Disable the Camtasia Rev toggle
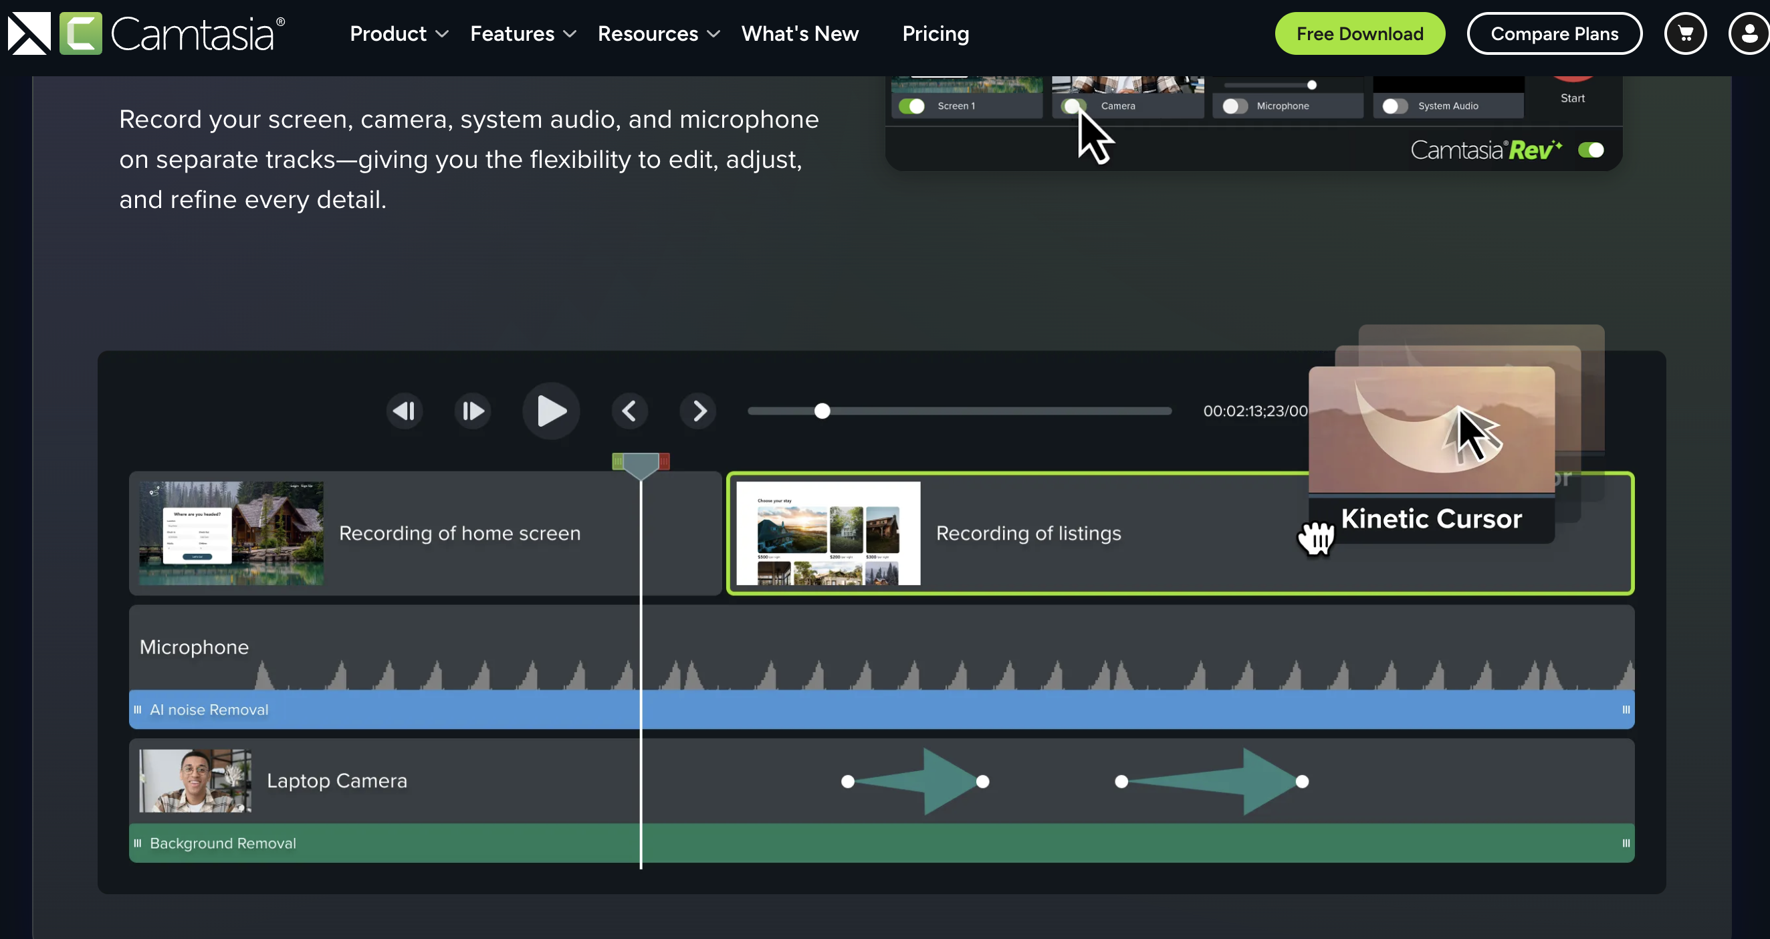Viewport: 1770px width, 939px height. click(x=1592, y=149)
